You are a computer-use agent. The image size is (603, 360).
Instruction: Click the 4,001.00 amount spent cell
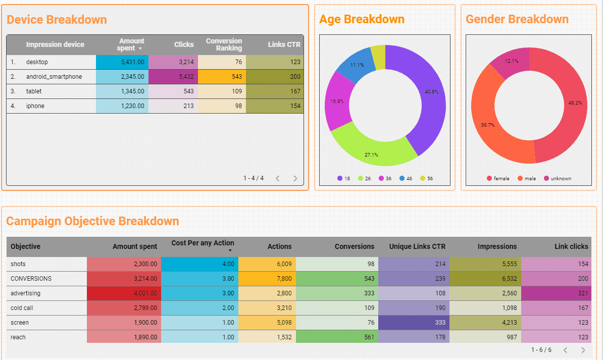(x=124, y=293)
